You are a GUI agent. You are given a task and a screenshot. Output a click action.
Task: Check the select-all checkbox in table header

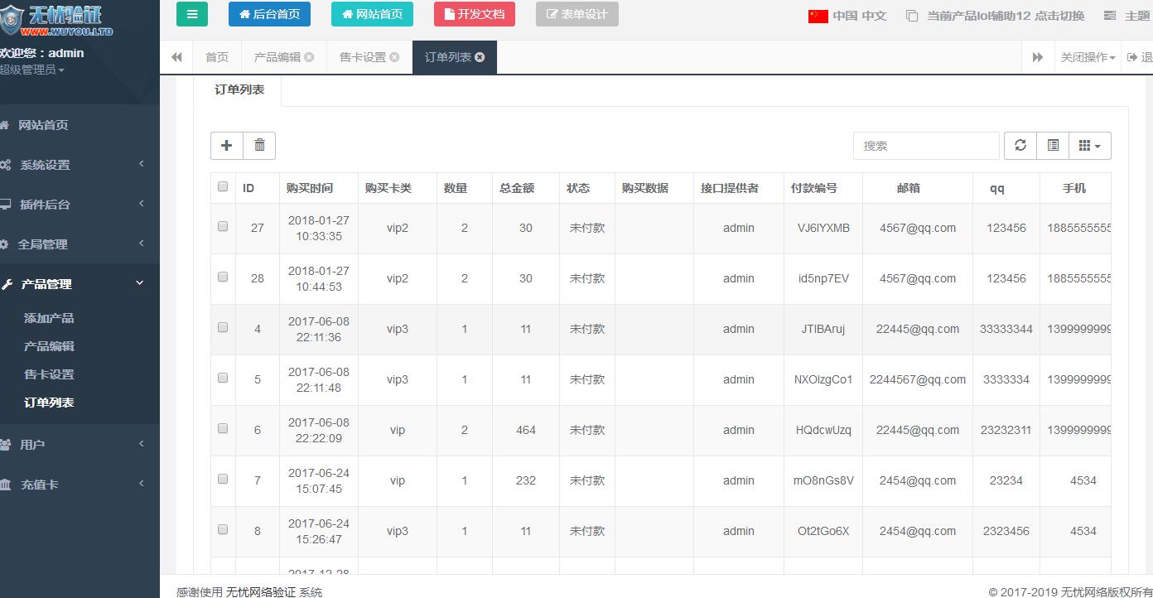coord(223,187)
